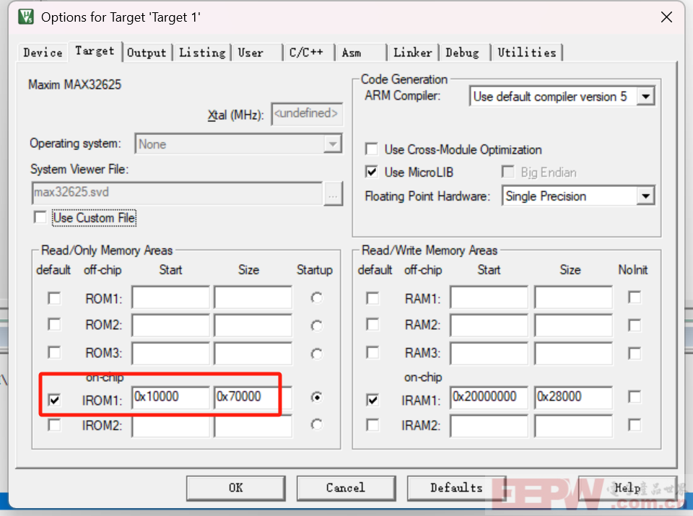693x516 pixels.
Task: Restore settings with the Defaults button
Action: (x=456, y=488)
